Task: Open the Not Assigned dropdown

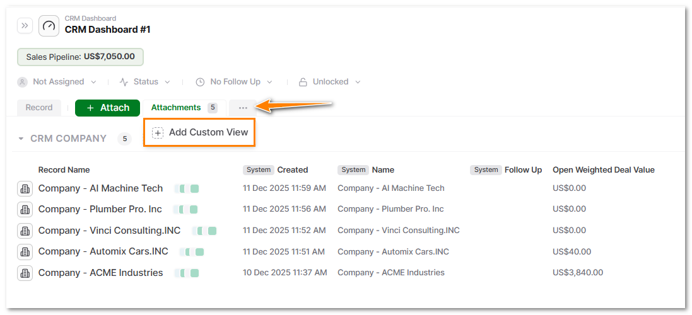Action: coord(57,82)
